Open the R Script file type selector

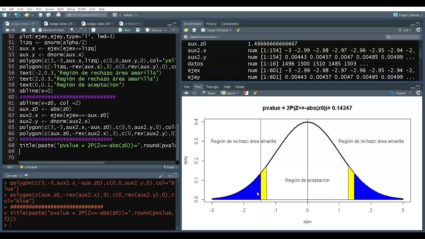click(x=170, y=167)
